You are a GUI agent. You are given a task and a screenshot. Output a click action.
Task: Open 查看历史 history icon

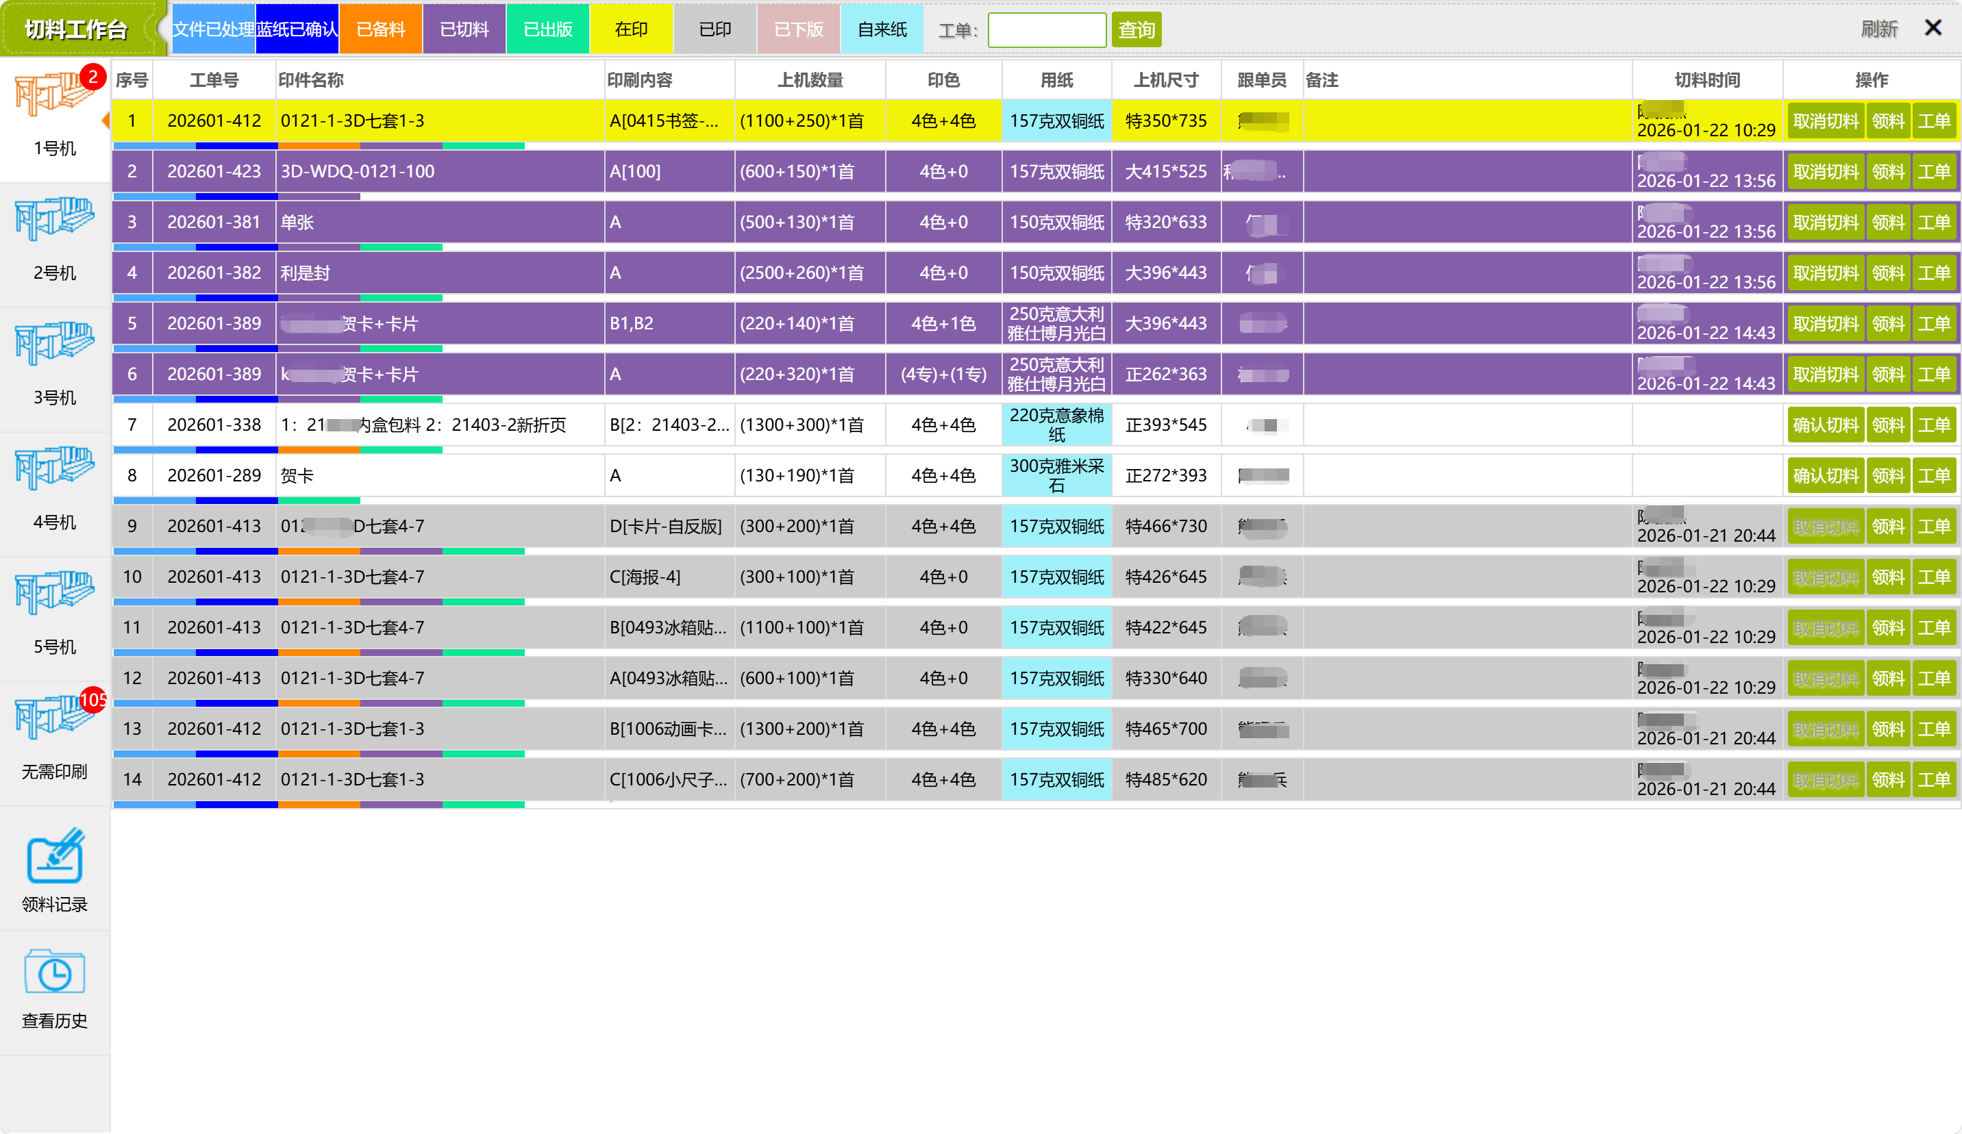[55, 973]
